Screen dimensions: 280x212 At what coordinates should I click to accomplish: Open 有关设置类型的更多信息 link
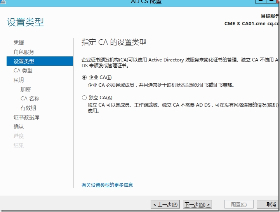pos(107,185)
